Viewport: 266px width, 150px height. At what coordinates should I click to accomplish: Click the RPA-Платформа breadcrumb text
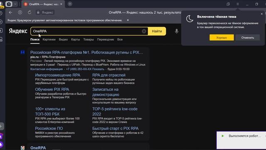(54, 57)
